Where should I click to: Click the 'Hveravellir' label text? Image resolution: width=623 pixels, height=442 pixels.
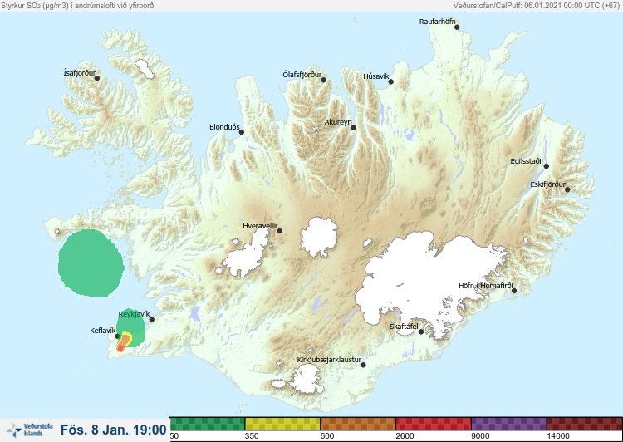click(260, 226)
